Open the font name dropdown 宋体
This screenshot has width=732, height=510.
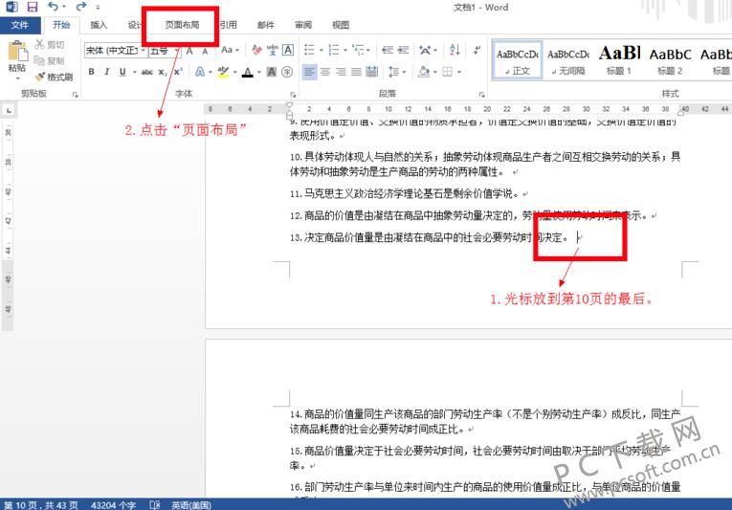coord(116,51)
